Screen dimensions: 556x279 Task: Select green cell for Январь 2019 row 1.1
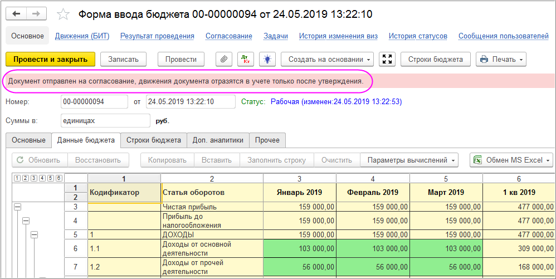[300, 249]
